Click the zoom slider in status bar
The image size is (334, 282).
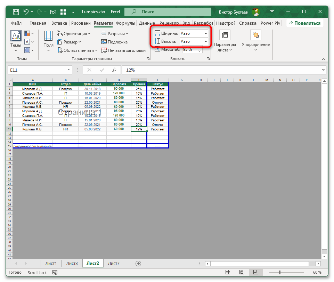pos(280,272)
